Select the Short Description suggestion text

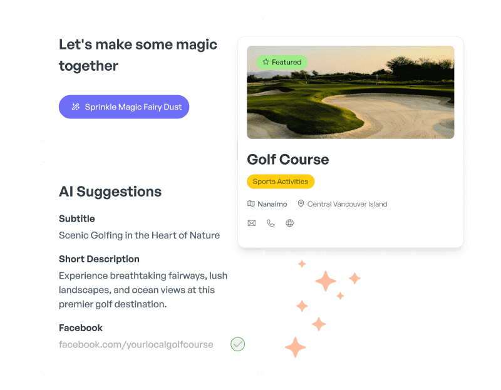(x=143, y=290)
